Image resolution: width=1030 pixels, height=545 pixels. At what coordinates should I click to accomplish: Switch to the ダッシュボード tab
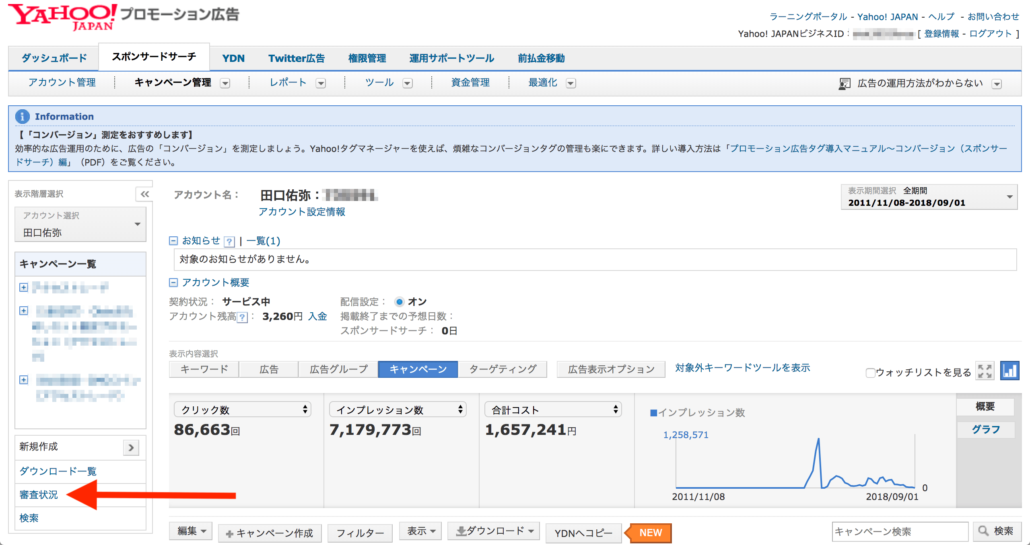coord(54,58)
